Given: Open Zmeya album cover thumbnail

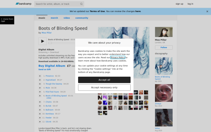Looking at the screenshot, I should click(164, 93).
